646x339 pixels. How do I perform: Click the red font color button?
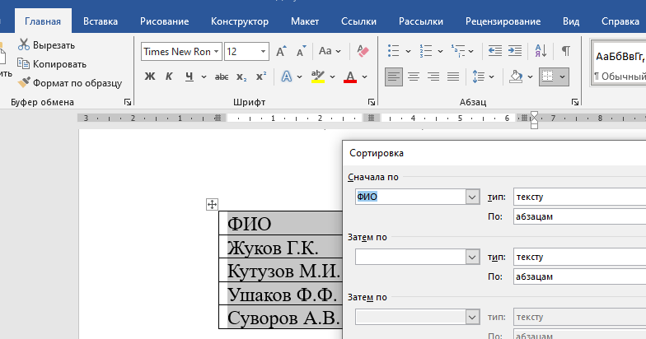(x=349, y=77)
